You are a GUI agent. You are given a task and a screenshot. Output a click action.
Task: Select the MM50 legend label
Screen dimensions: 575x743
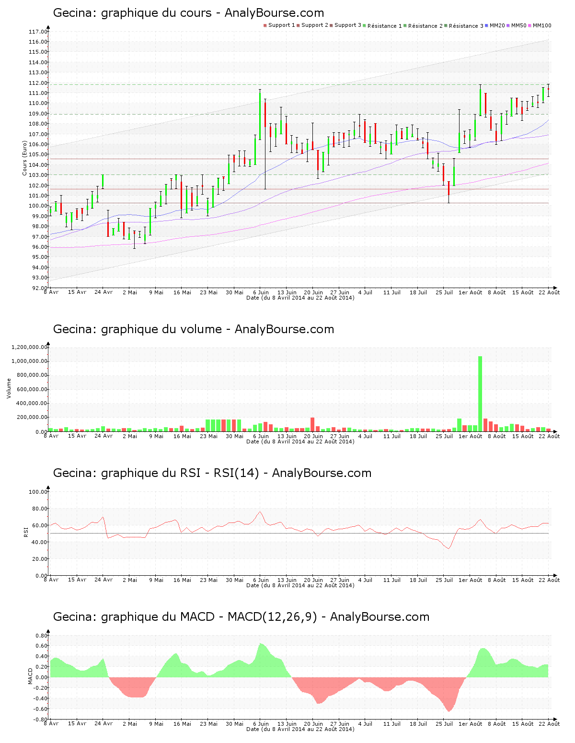pos(519,25)
